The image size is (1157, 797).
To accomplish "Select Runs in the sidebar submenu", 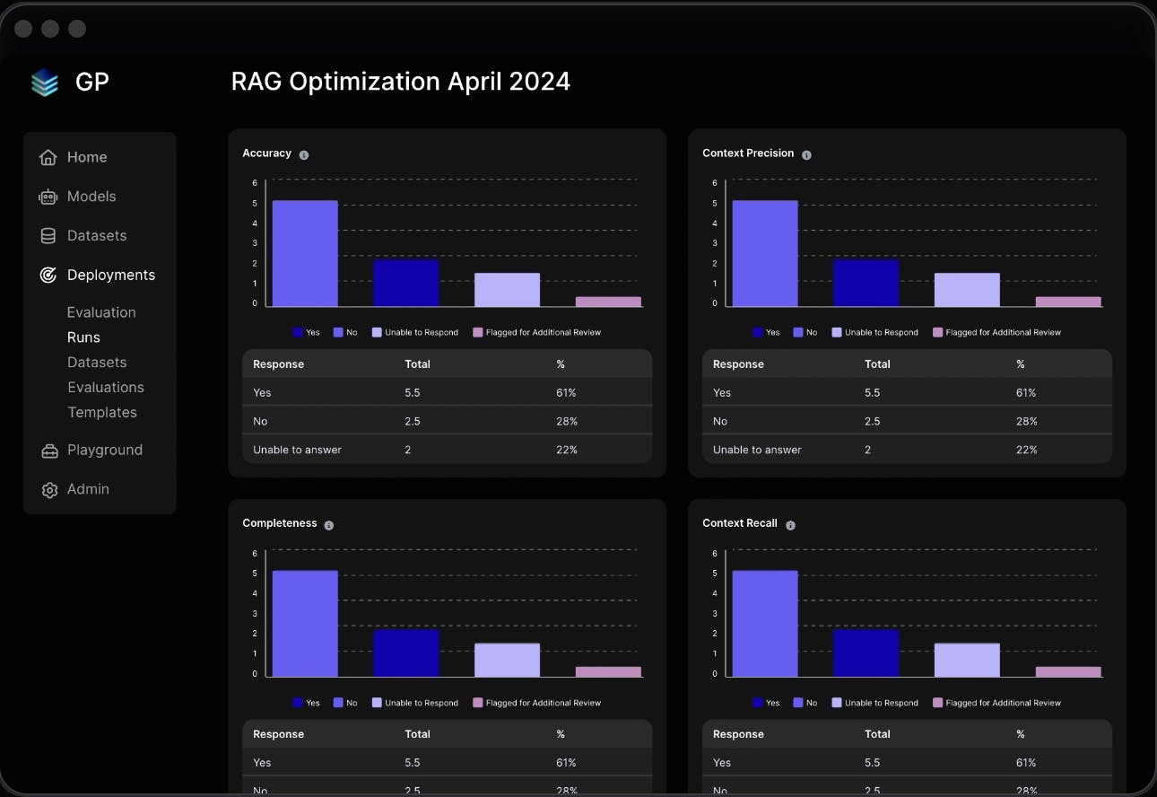I will 83,337.
